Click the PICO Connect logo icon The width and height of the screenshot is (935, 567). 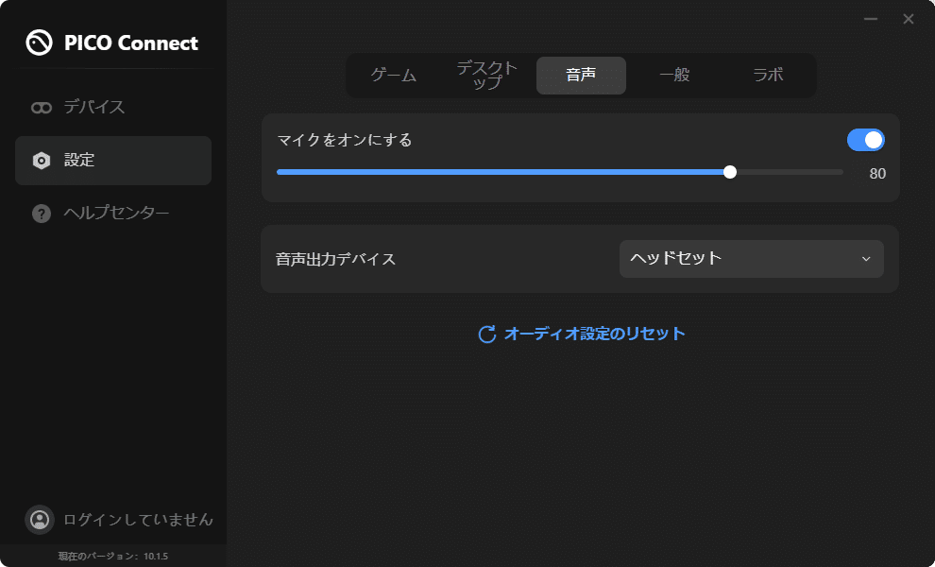coord(40,43)
